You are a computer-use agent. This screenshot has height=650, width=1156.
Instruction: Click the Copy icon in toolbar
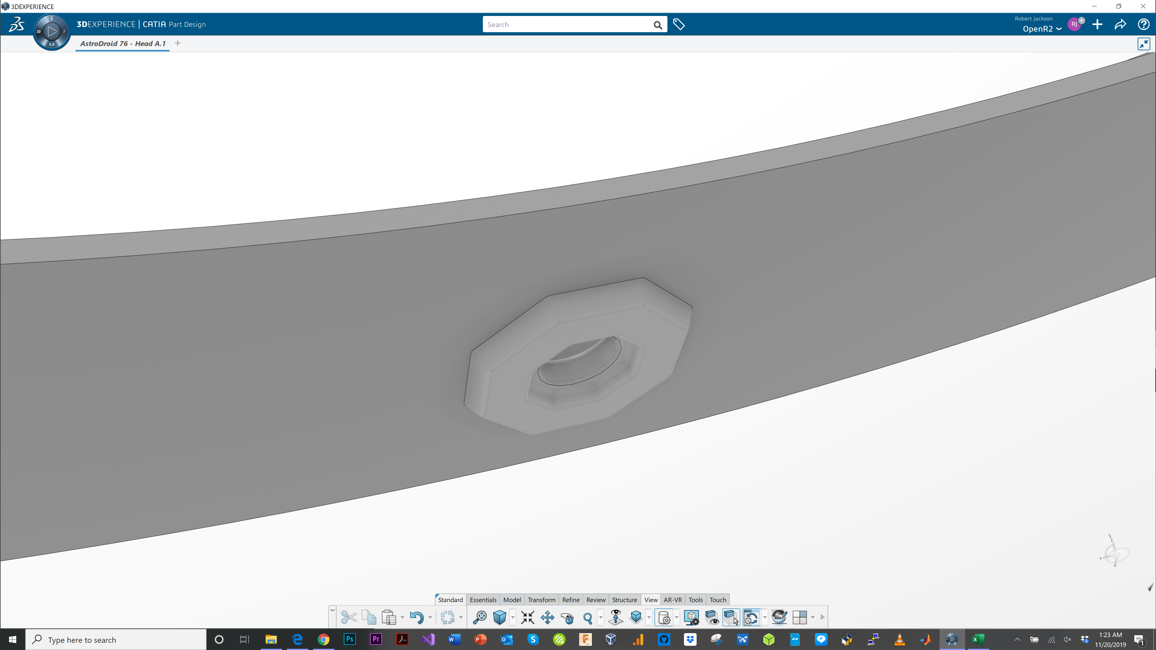coord(369,617)
